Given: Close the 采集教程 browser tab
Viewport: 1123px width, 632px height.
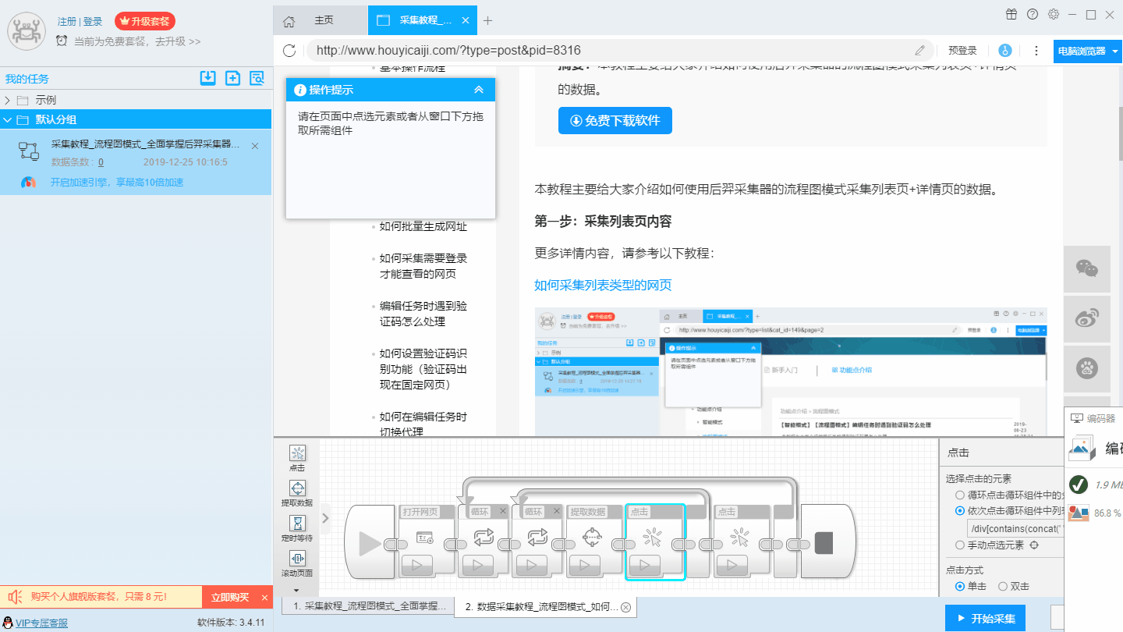Looking at the screenshot, I should point(465,20).
